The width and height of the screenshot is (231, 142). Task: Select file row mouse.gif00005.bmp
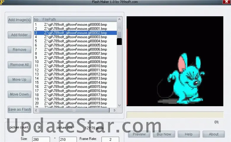click(75, 45)
